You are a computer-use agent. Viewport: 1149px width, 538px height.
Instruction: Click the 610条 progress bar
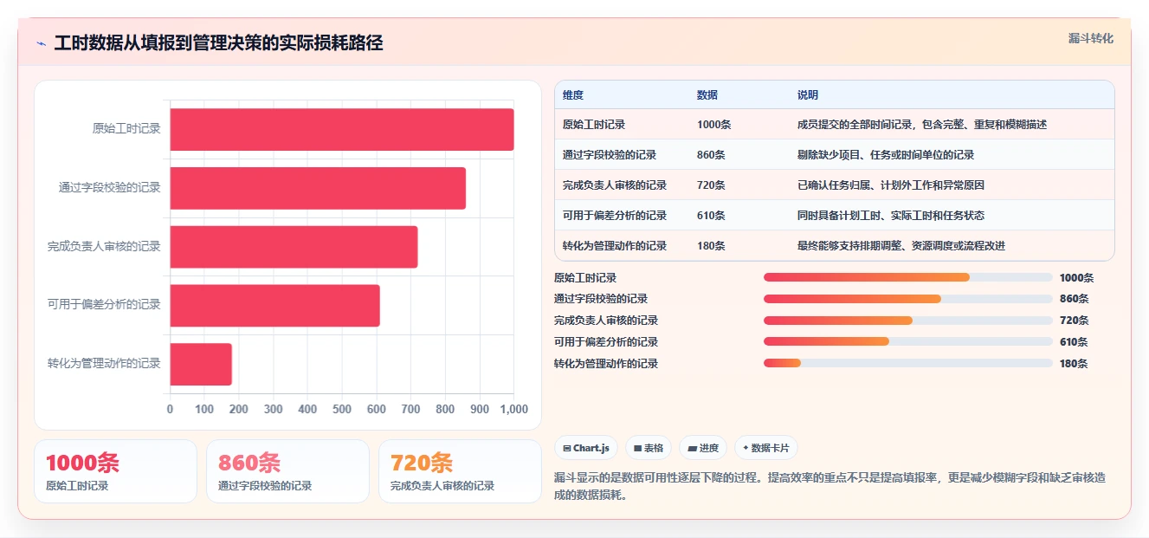coord(908,341)
